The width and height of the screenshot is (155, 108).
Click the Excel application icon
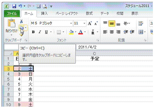(7, 6)
